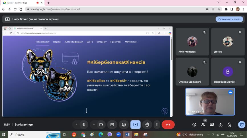Screen dimensions: 247x139
Task: Open Viber from the Windows taskbar
Action: point(110,134)
